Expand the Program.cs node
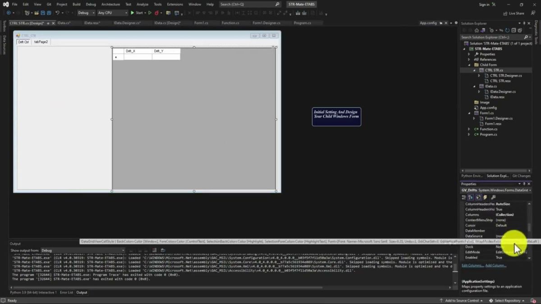Viewport: 541px width, 304px height. pos(469,134)
